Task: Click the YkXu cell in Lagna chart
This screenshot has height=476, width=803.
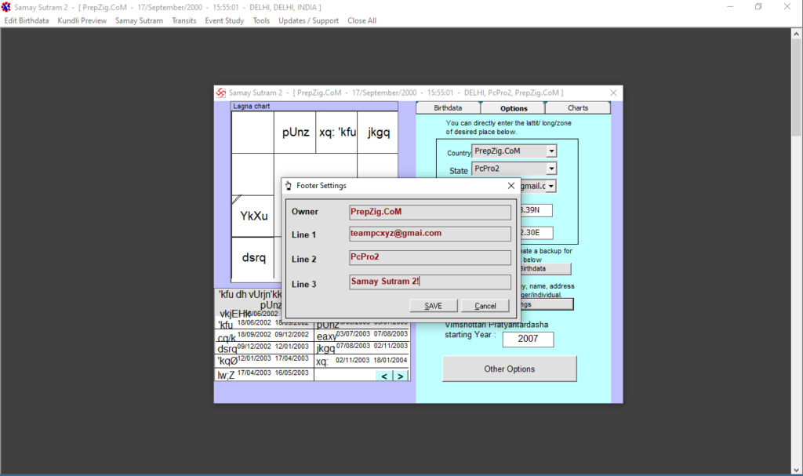Action: [253, 216]
